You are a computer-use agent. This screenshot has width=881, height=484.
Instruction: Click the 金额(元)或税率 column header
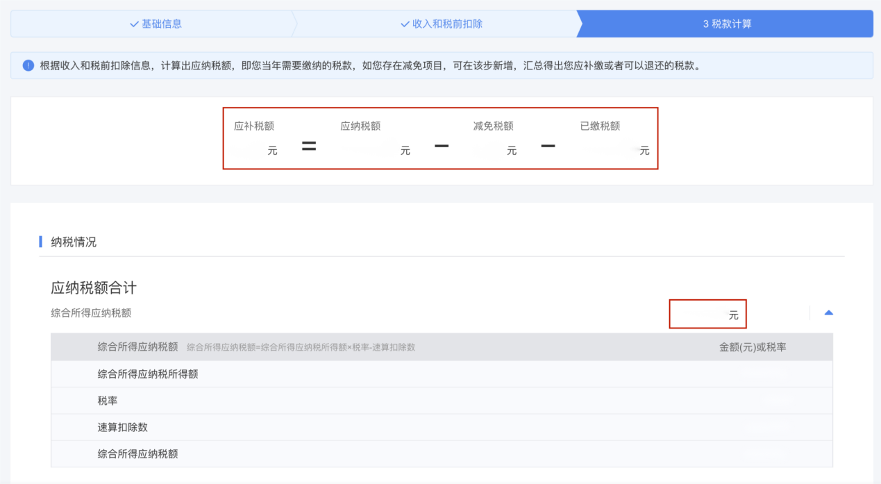coord(753,347)
